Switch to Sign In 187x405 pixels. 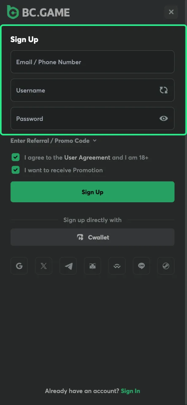click(130, 391)
